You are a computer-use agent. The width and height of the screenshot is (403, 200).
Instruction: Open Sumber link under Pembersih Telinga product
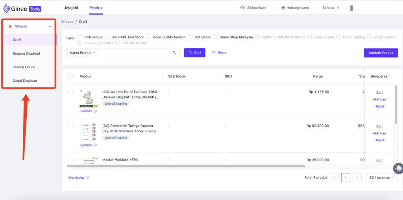(86, 145)
